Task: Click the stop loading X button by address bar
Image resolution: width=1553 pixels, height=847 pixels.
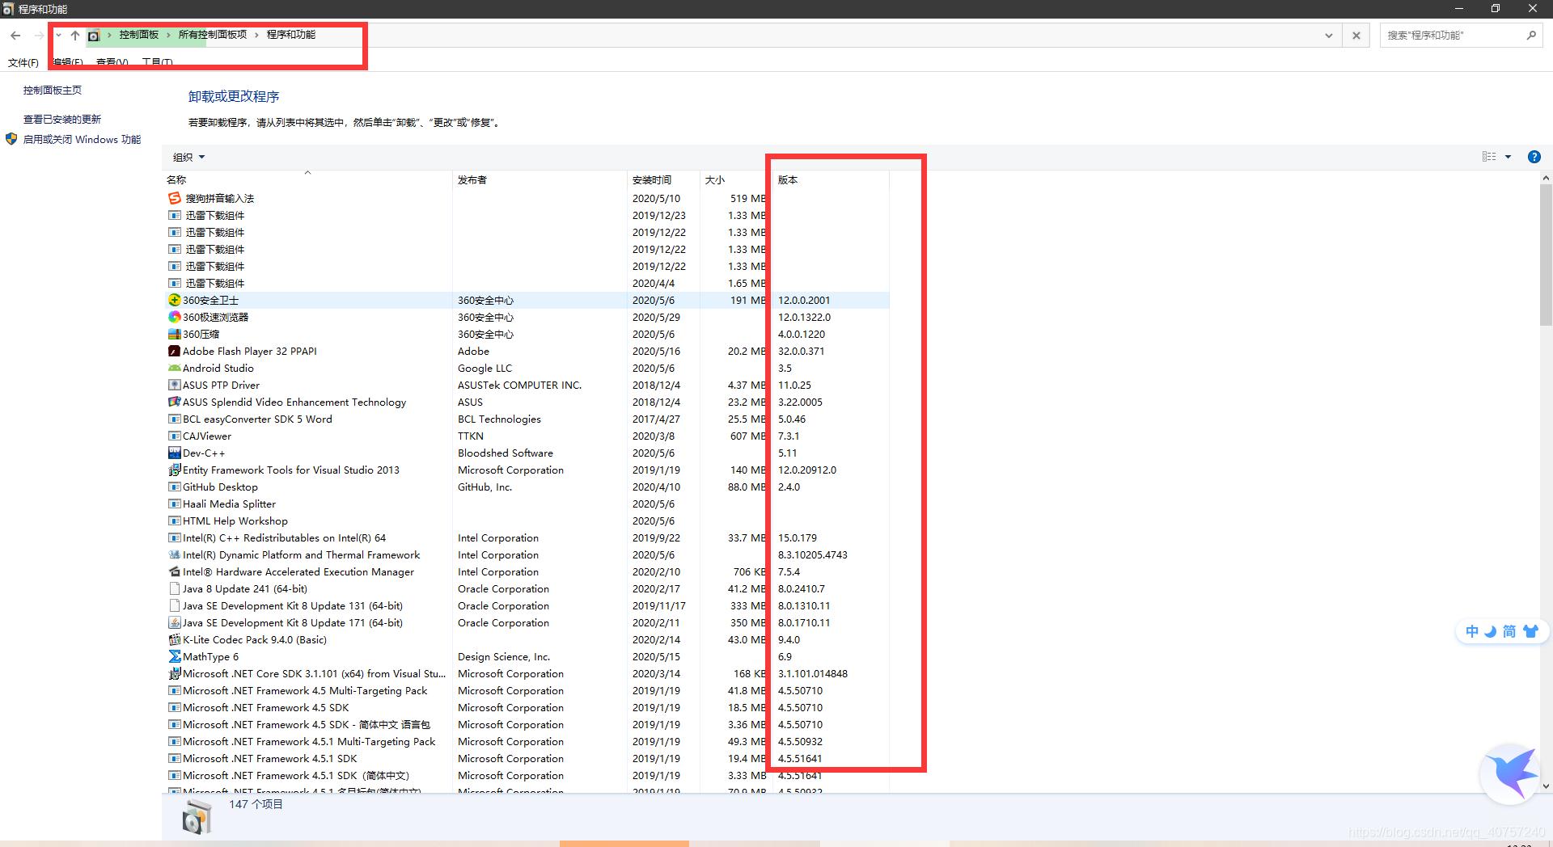Action: [1356, 35]
